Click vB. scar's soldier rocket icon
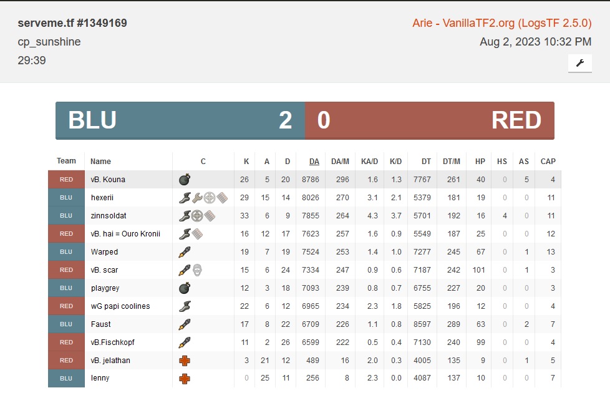 pyautogui.click(x=185, y=270)
